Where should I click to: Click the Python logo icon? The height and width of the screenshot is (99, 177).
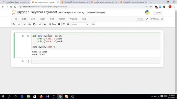coord(147,12)
